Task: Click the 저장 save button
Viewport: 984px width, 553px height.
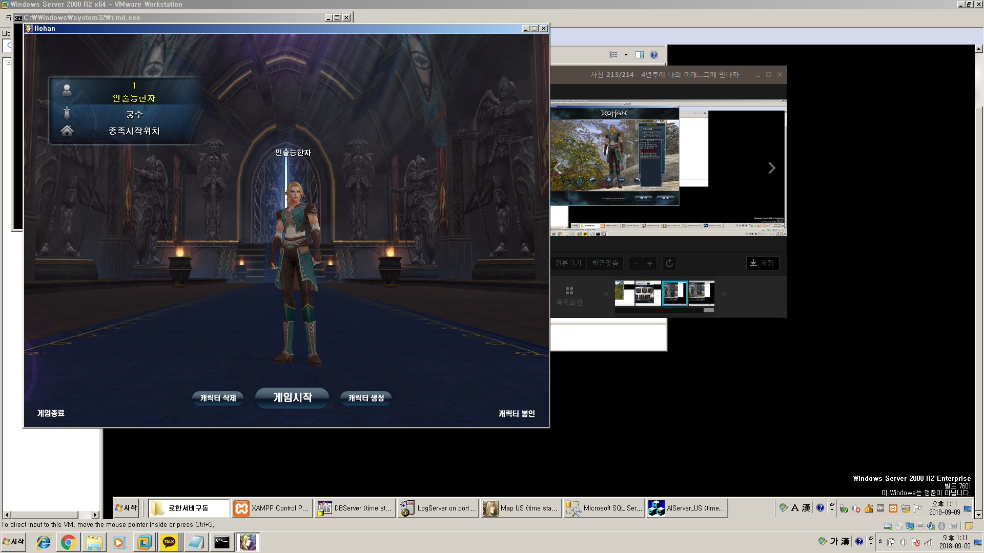Action: (762, 263)
